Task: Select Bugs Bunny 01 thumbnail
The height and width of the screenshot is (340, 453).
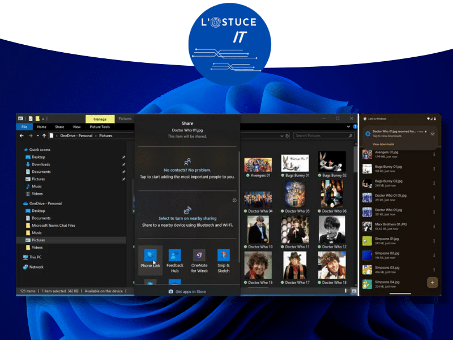Action: [295, 165]
